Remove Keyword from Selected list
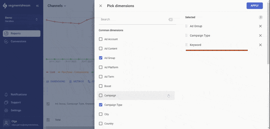The height and width of the screenshot is (129, 270). (x=260, y=45)
